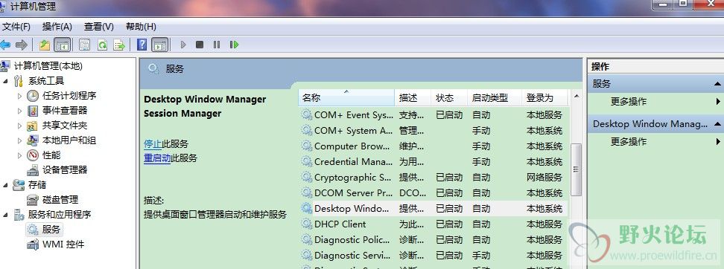Screen dimensions: 724x269
Task: Click the services list scroll-up arrow
Action: (x=576, y=97)
